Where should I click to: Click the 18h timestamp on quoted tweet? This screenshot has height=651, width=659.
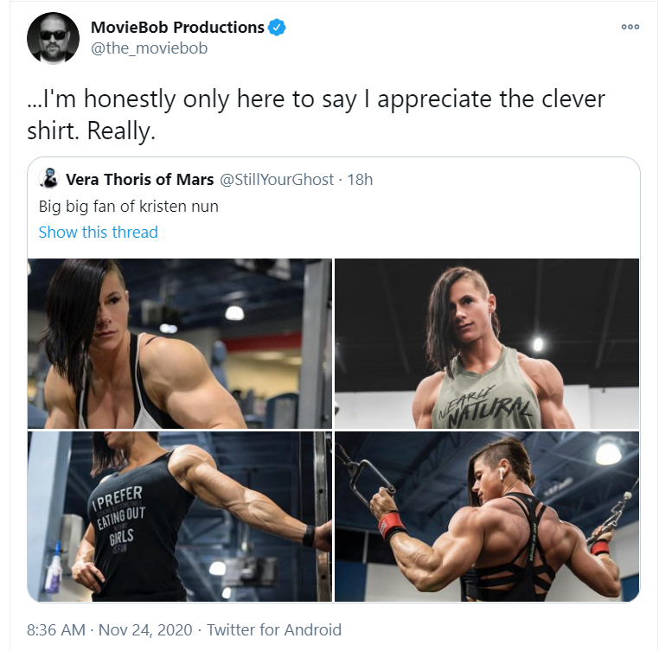click(360, 180)
